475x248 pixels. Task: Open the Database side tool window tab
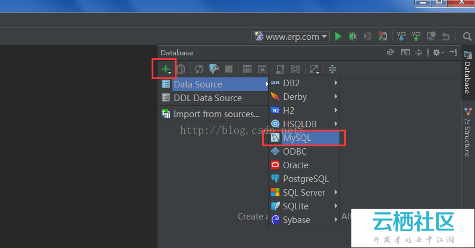468,73
